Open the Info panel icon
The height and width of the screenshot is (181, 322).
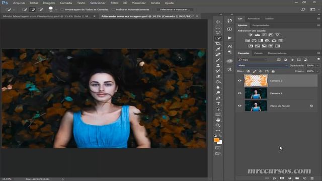[229, 29]
